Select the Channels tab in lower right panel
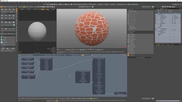The height and width of the screenshot is (102, 182). (x=162, y=45)
